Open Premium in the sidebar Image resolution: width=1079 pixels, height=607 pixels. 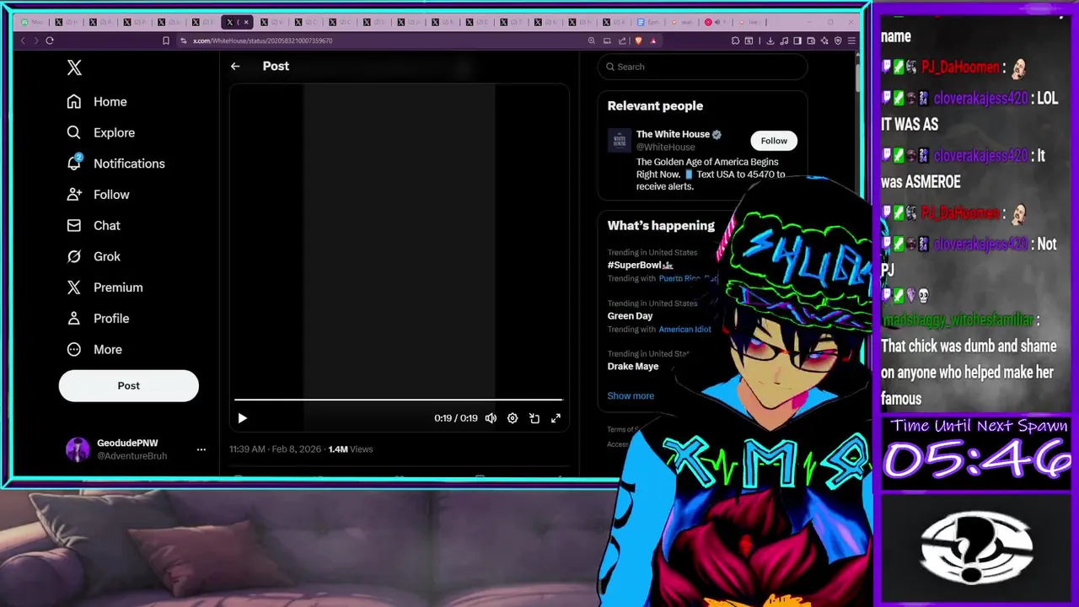(105, 287)
